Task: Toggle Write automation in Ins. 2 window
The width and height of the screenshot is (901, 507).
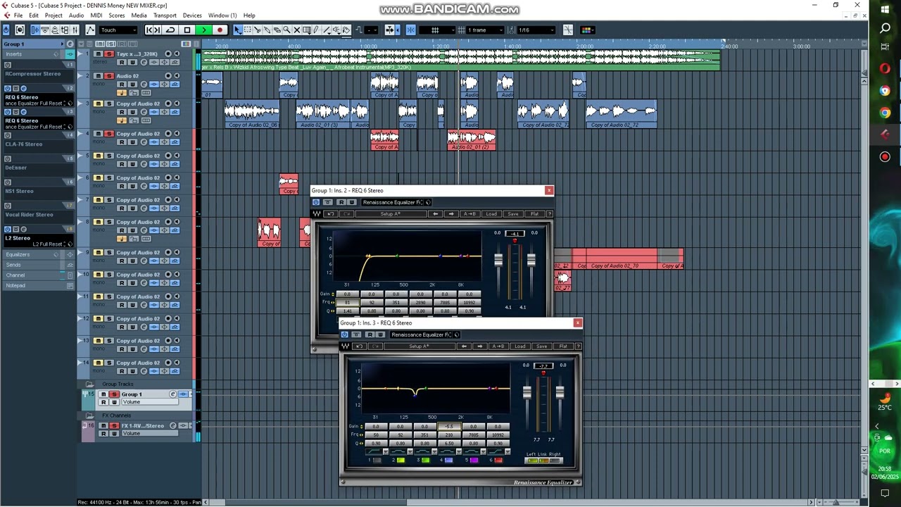Action: [352, 202]
